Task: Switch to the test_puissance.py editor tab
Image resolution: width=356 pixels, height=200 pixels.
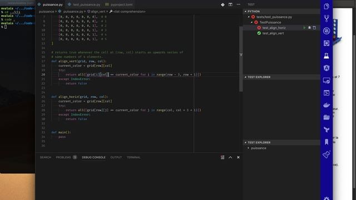Action: 84,4
